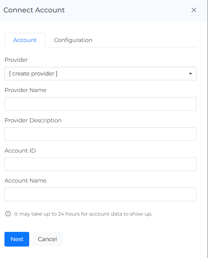The image size is (208, 258).
Task: Switch to the Account tab
Action: click(x=25, y=40)
